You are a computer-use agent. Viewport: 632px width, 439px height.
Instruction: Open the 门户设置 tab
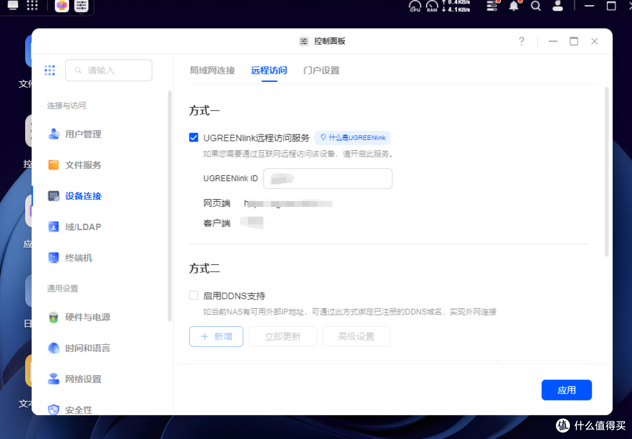[x=321, y=71]
